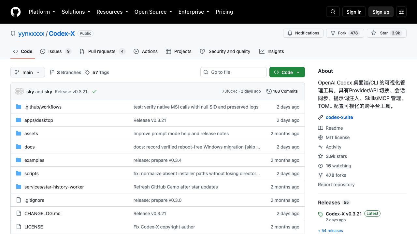The height and width of the screenshot is (234, 417).
Task: Click the folder icon for .github/workflows
Action: (19, 107)
